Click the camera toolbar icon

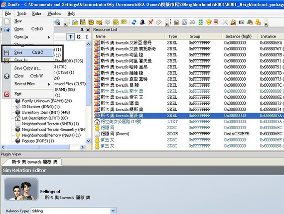[242, 22]
